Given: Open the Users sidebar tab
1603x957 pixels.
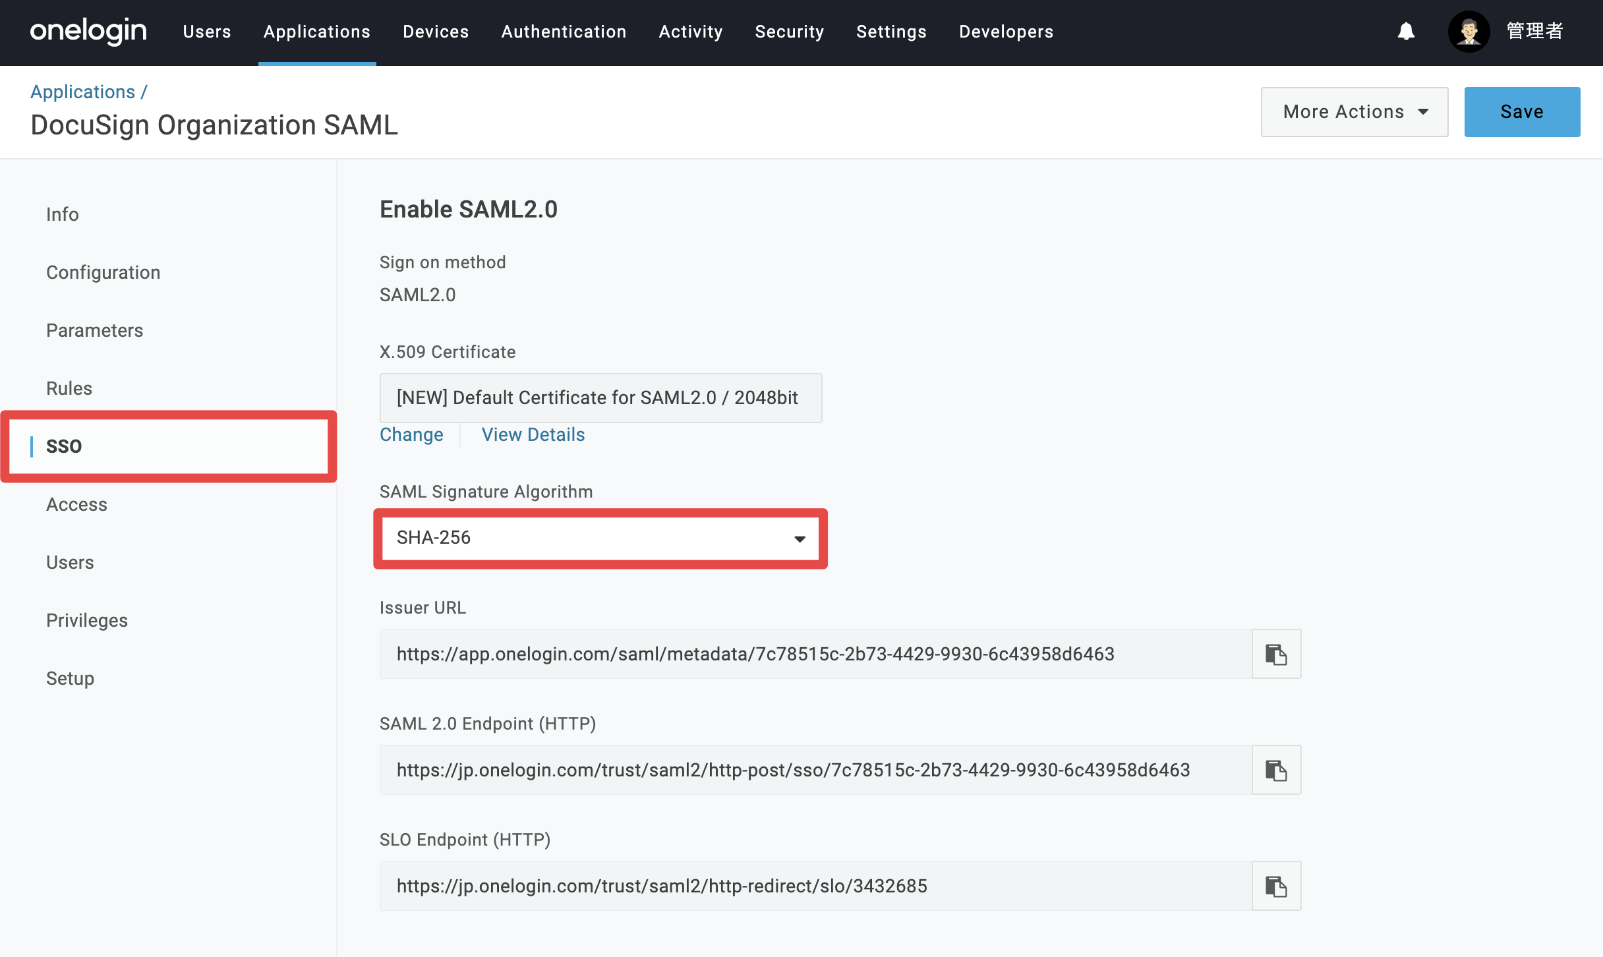Looking at the screenshot, I should point(70,562).
